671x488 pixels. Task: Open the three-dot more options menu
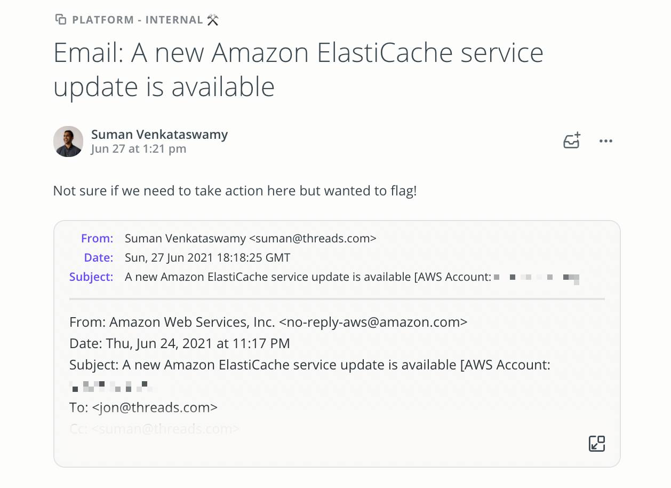click(x=606, y=141)
